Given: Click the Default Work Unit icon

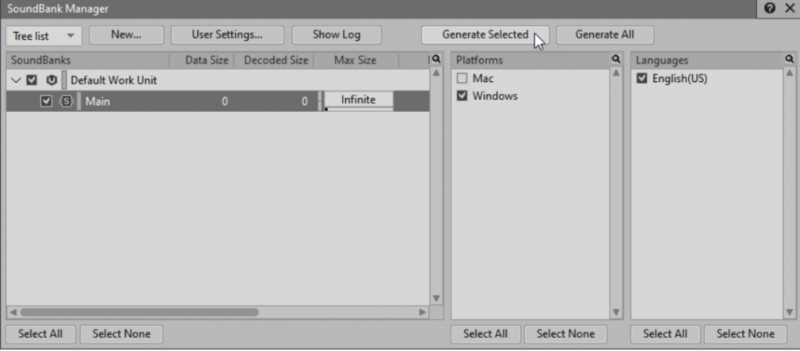Looking at the screenshot, I should [x=52, y=80].
